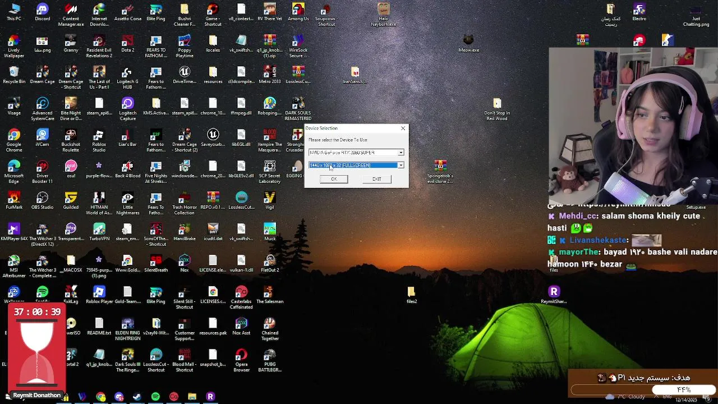Select the Liar's Bar desktop icon
Screen dimensions: 718x404
point(128,138)
